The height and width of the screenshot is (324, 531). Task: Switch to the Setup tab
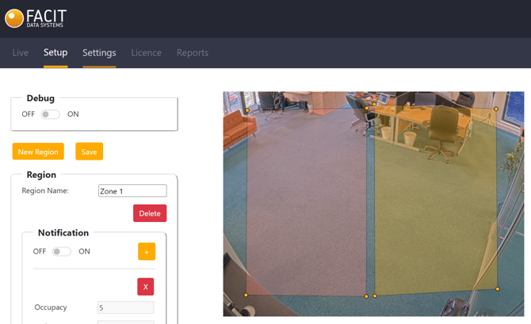pos(55,53)
